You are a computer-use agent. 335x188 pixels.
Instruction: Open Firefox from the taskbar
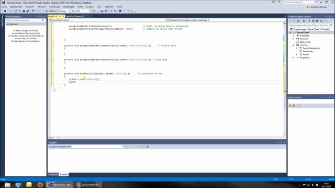[40, 184]
